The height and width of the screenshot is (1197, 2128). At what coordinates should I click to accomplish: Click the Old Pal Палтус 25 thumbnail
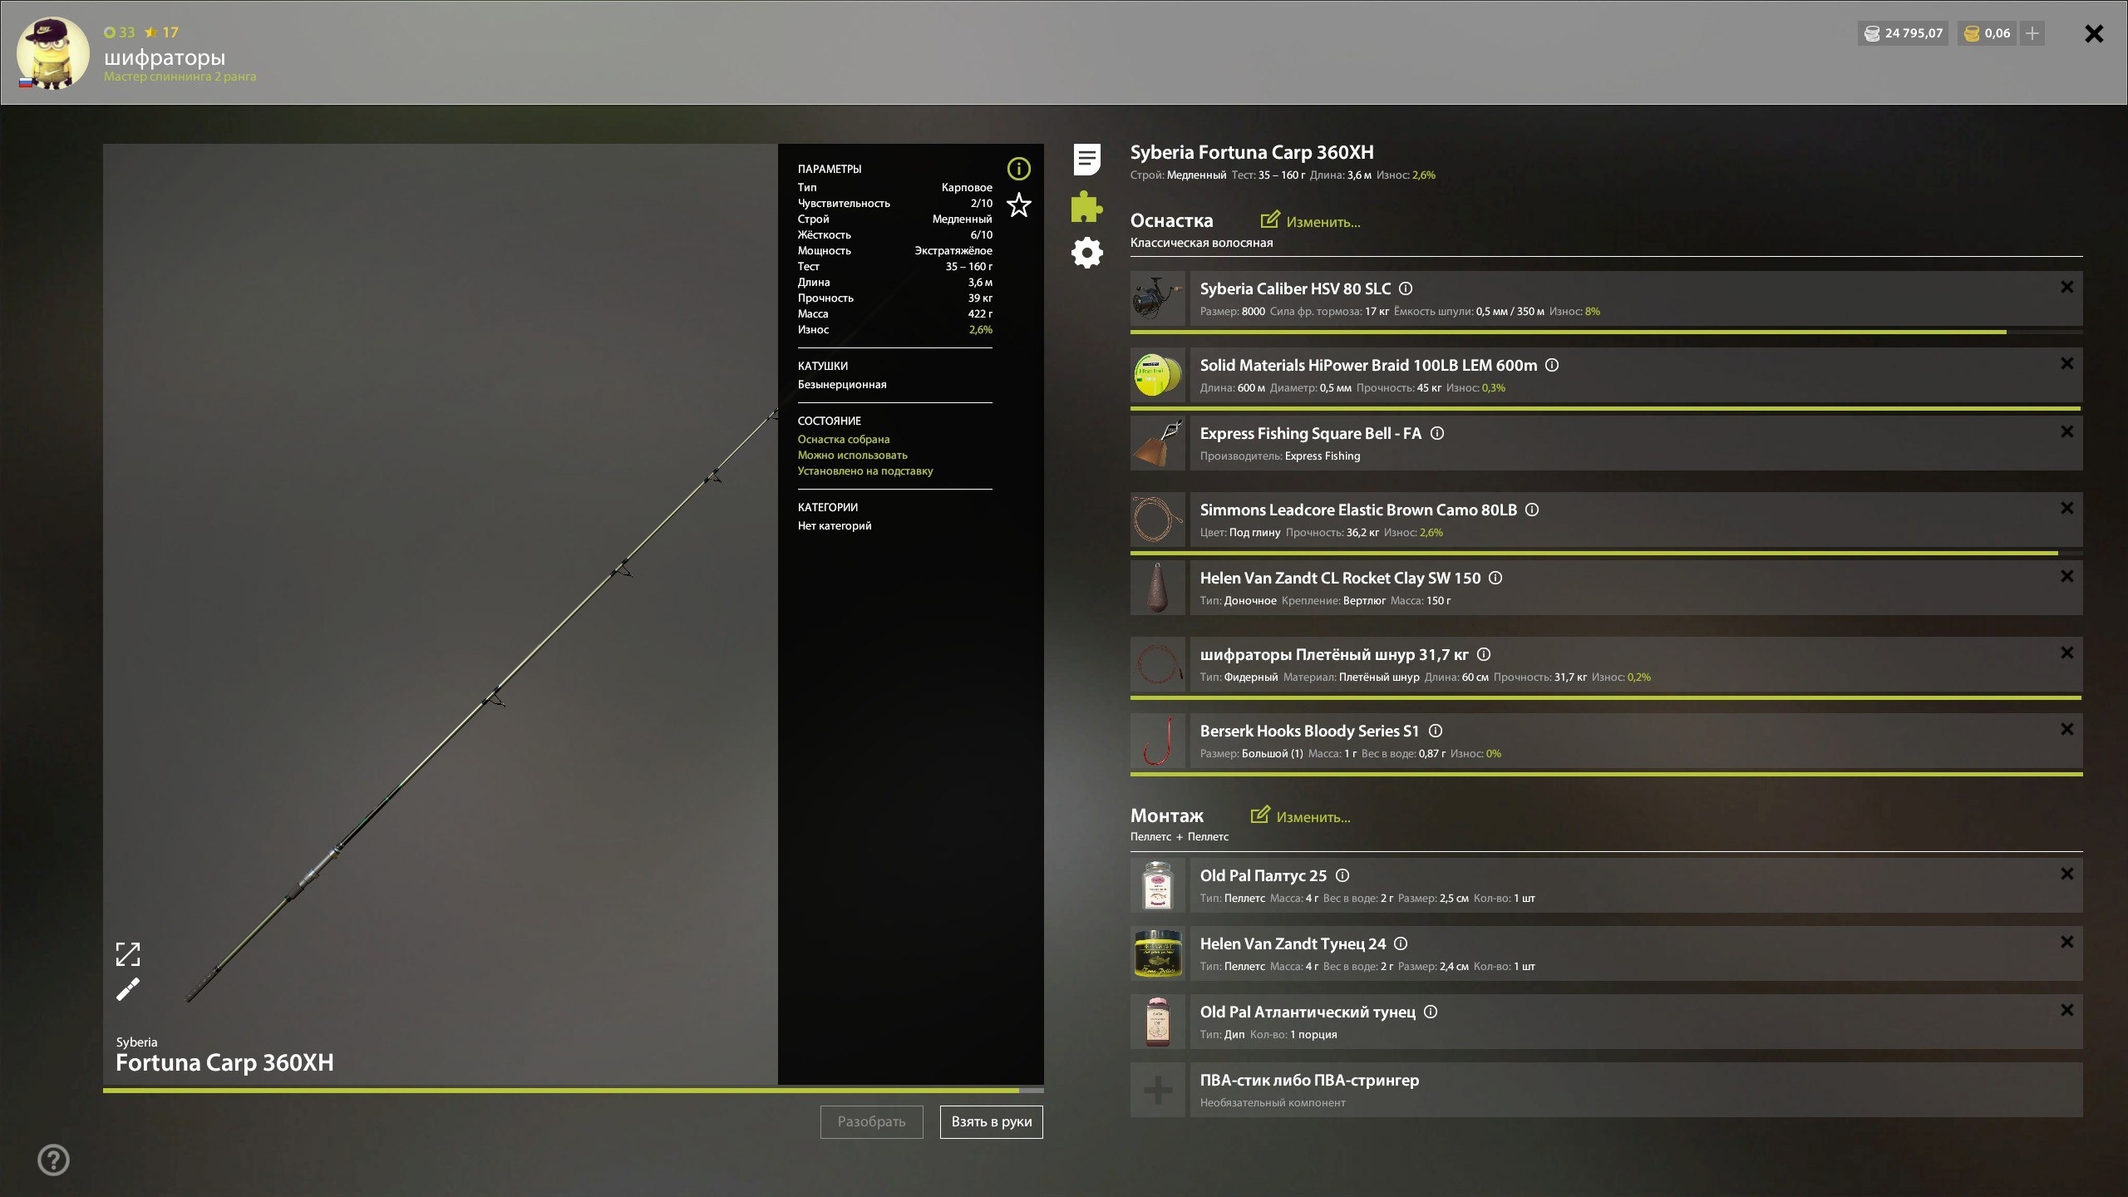click(x=1157, y=885)
